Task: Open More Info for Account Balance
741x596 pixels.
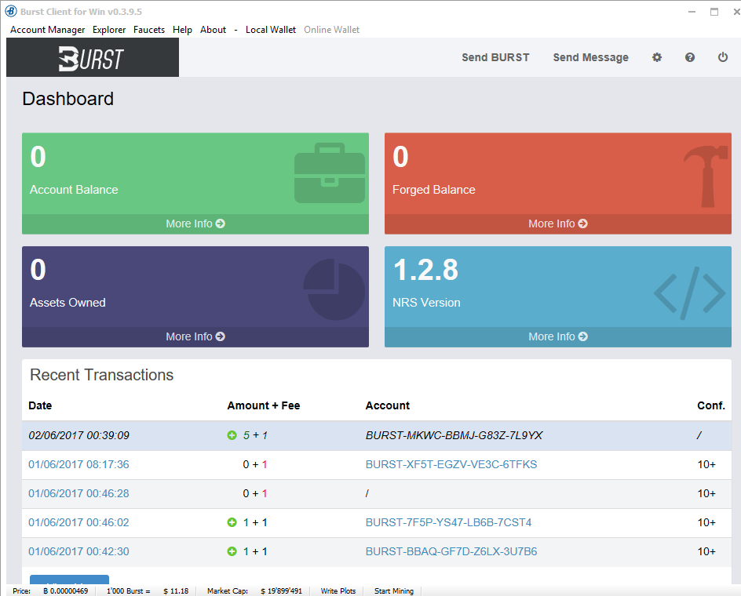Action: [x=195, y=223]
